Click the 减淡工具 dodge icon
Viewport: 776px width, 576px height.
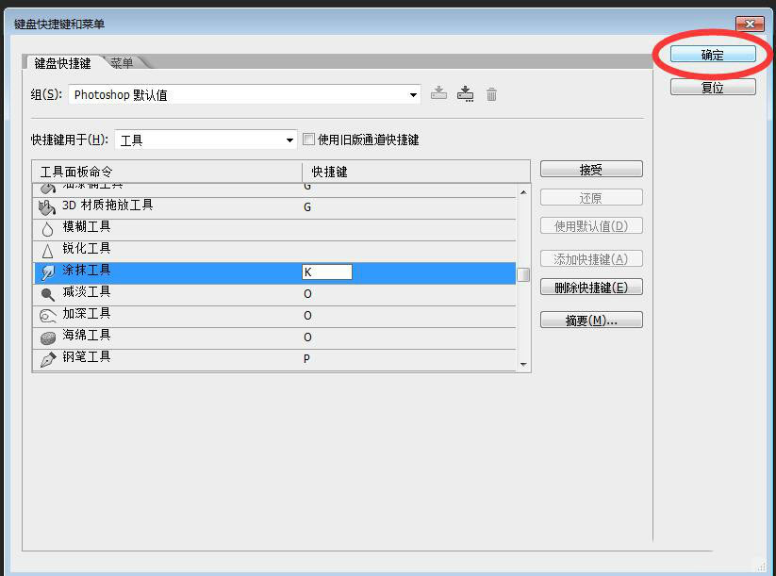(x=47, y=294)
